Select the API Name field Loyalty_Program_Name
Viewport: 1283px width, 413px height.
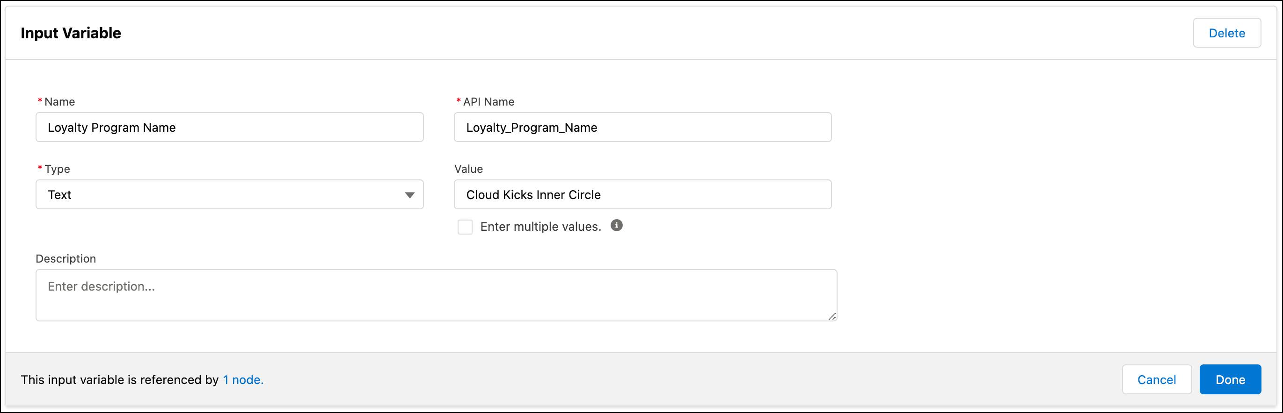[x=642, y=127]
